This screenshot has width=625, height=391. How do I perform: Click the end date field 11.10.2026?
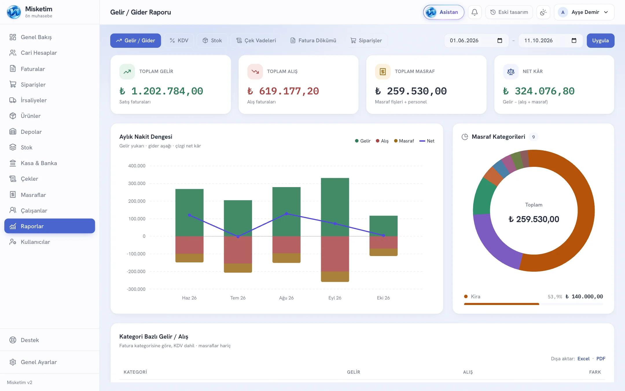point(551,41)
